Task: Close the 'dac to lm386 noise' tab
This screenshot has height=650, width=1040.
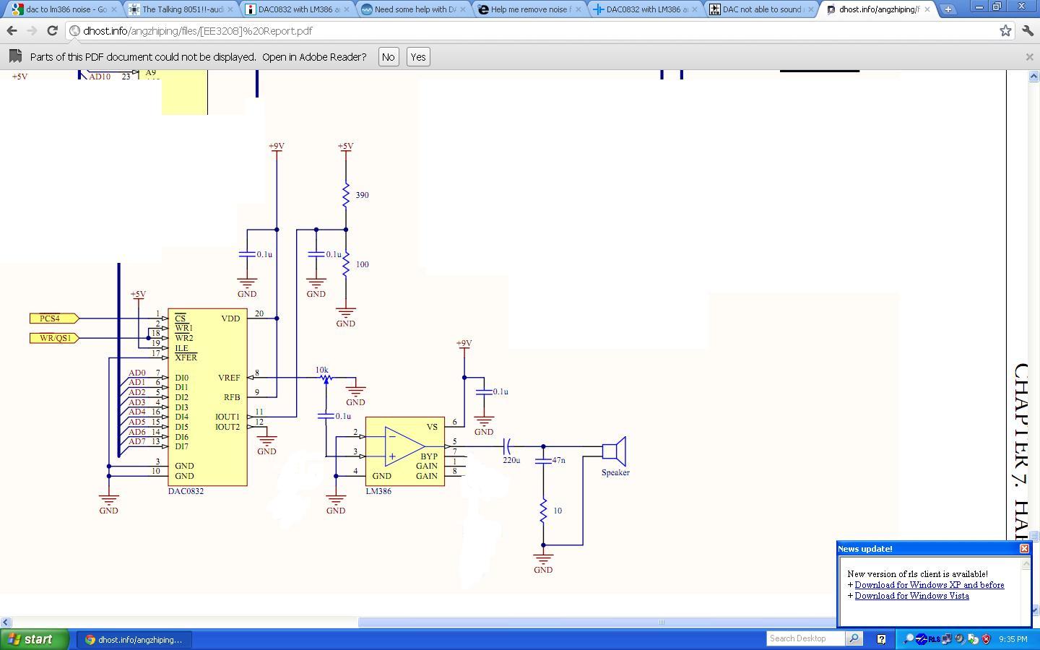Action: coord(113,9)
